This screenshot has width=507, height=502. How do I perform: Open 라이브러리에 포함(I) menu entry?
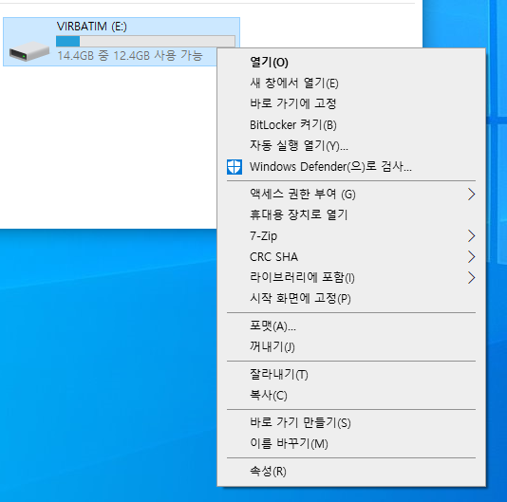[351, 278]
